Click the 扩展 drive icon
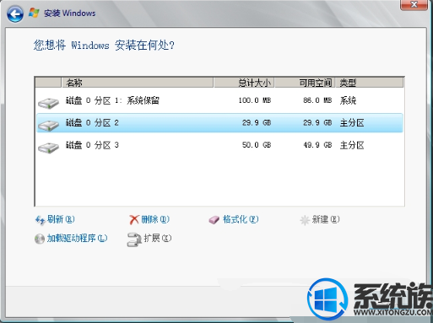433x323 pixels. pyautogui.click(x=134, y=240)
